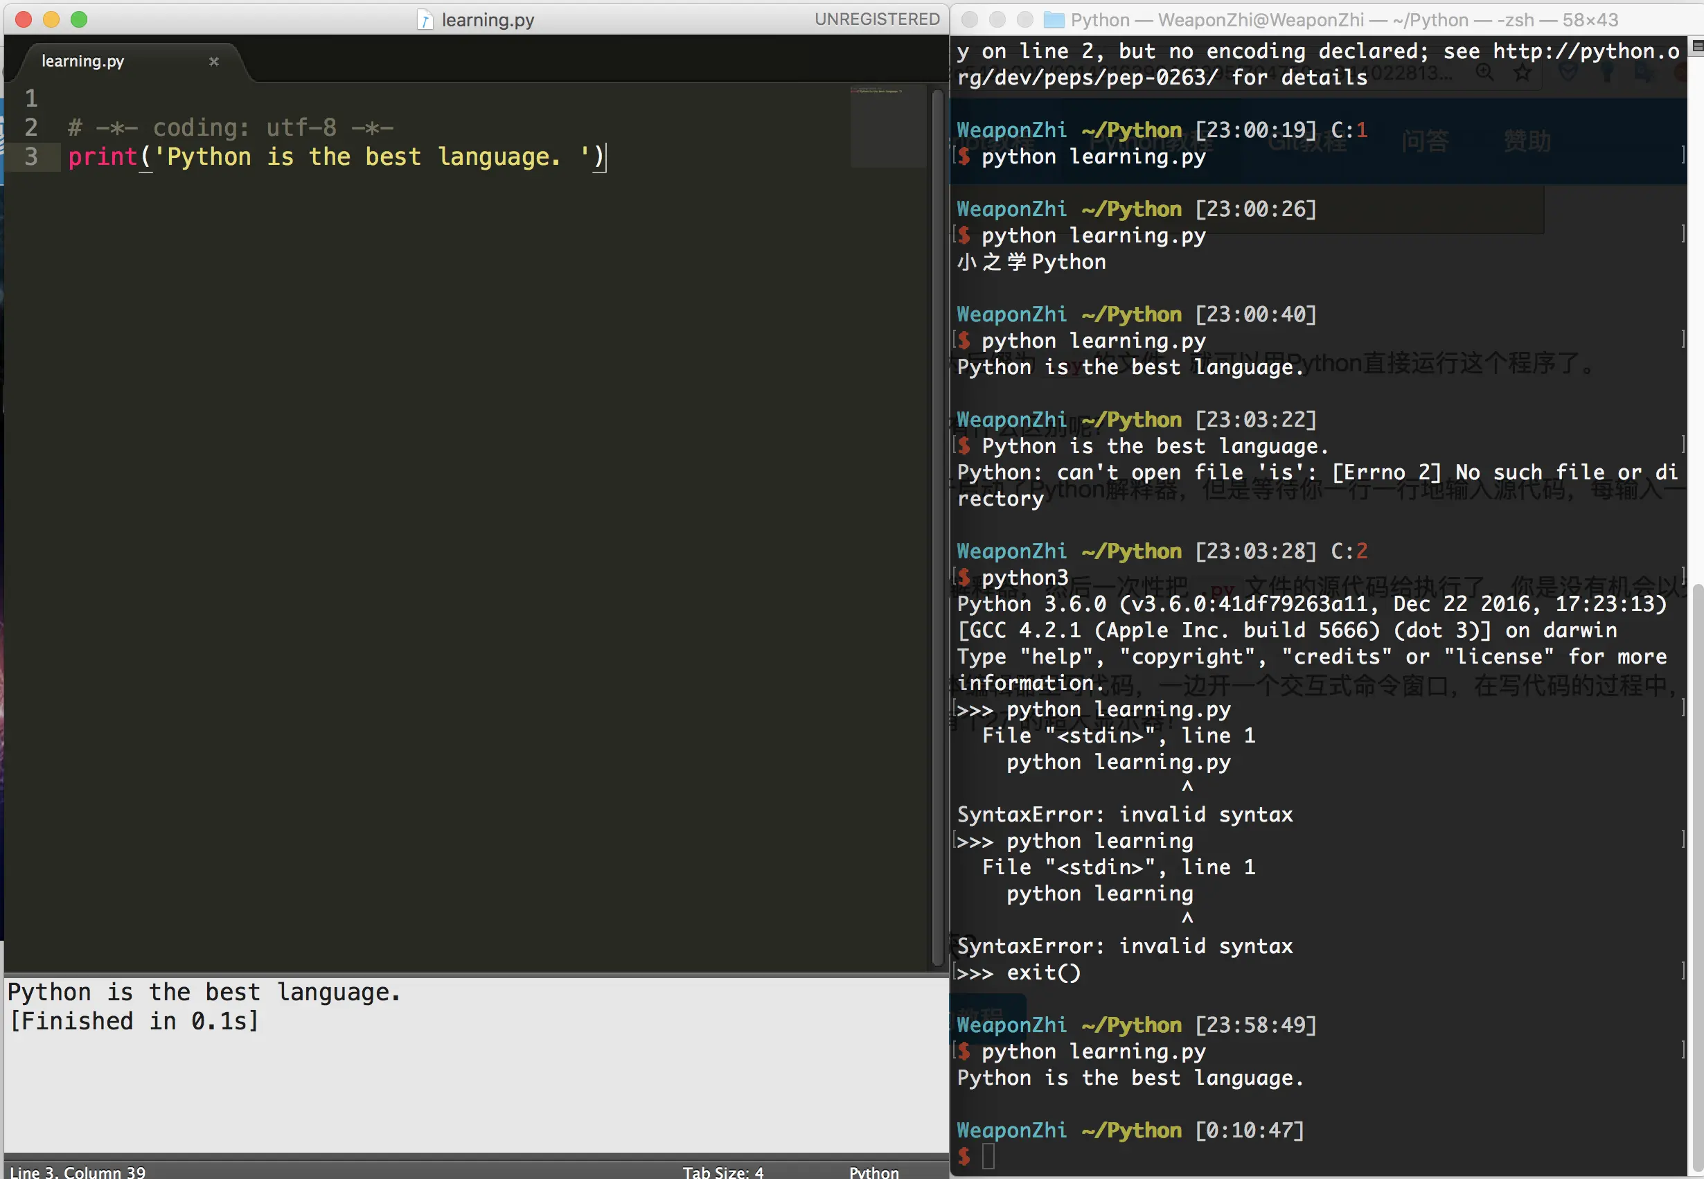Click line number 2 in the gutter
The width and height of the screenshot is (1704, 1179).
[31, 127]
